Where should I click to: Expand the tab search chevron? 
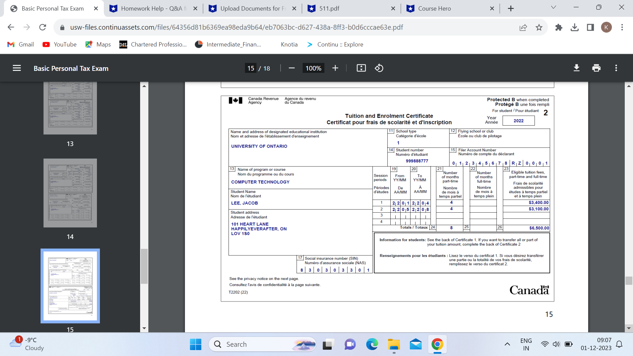(553, 7)
